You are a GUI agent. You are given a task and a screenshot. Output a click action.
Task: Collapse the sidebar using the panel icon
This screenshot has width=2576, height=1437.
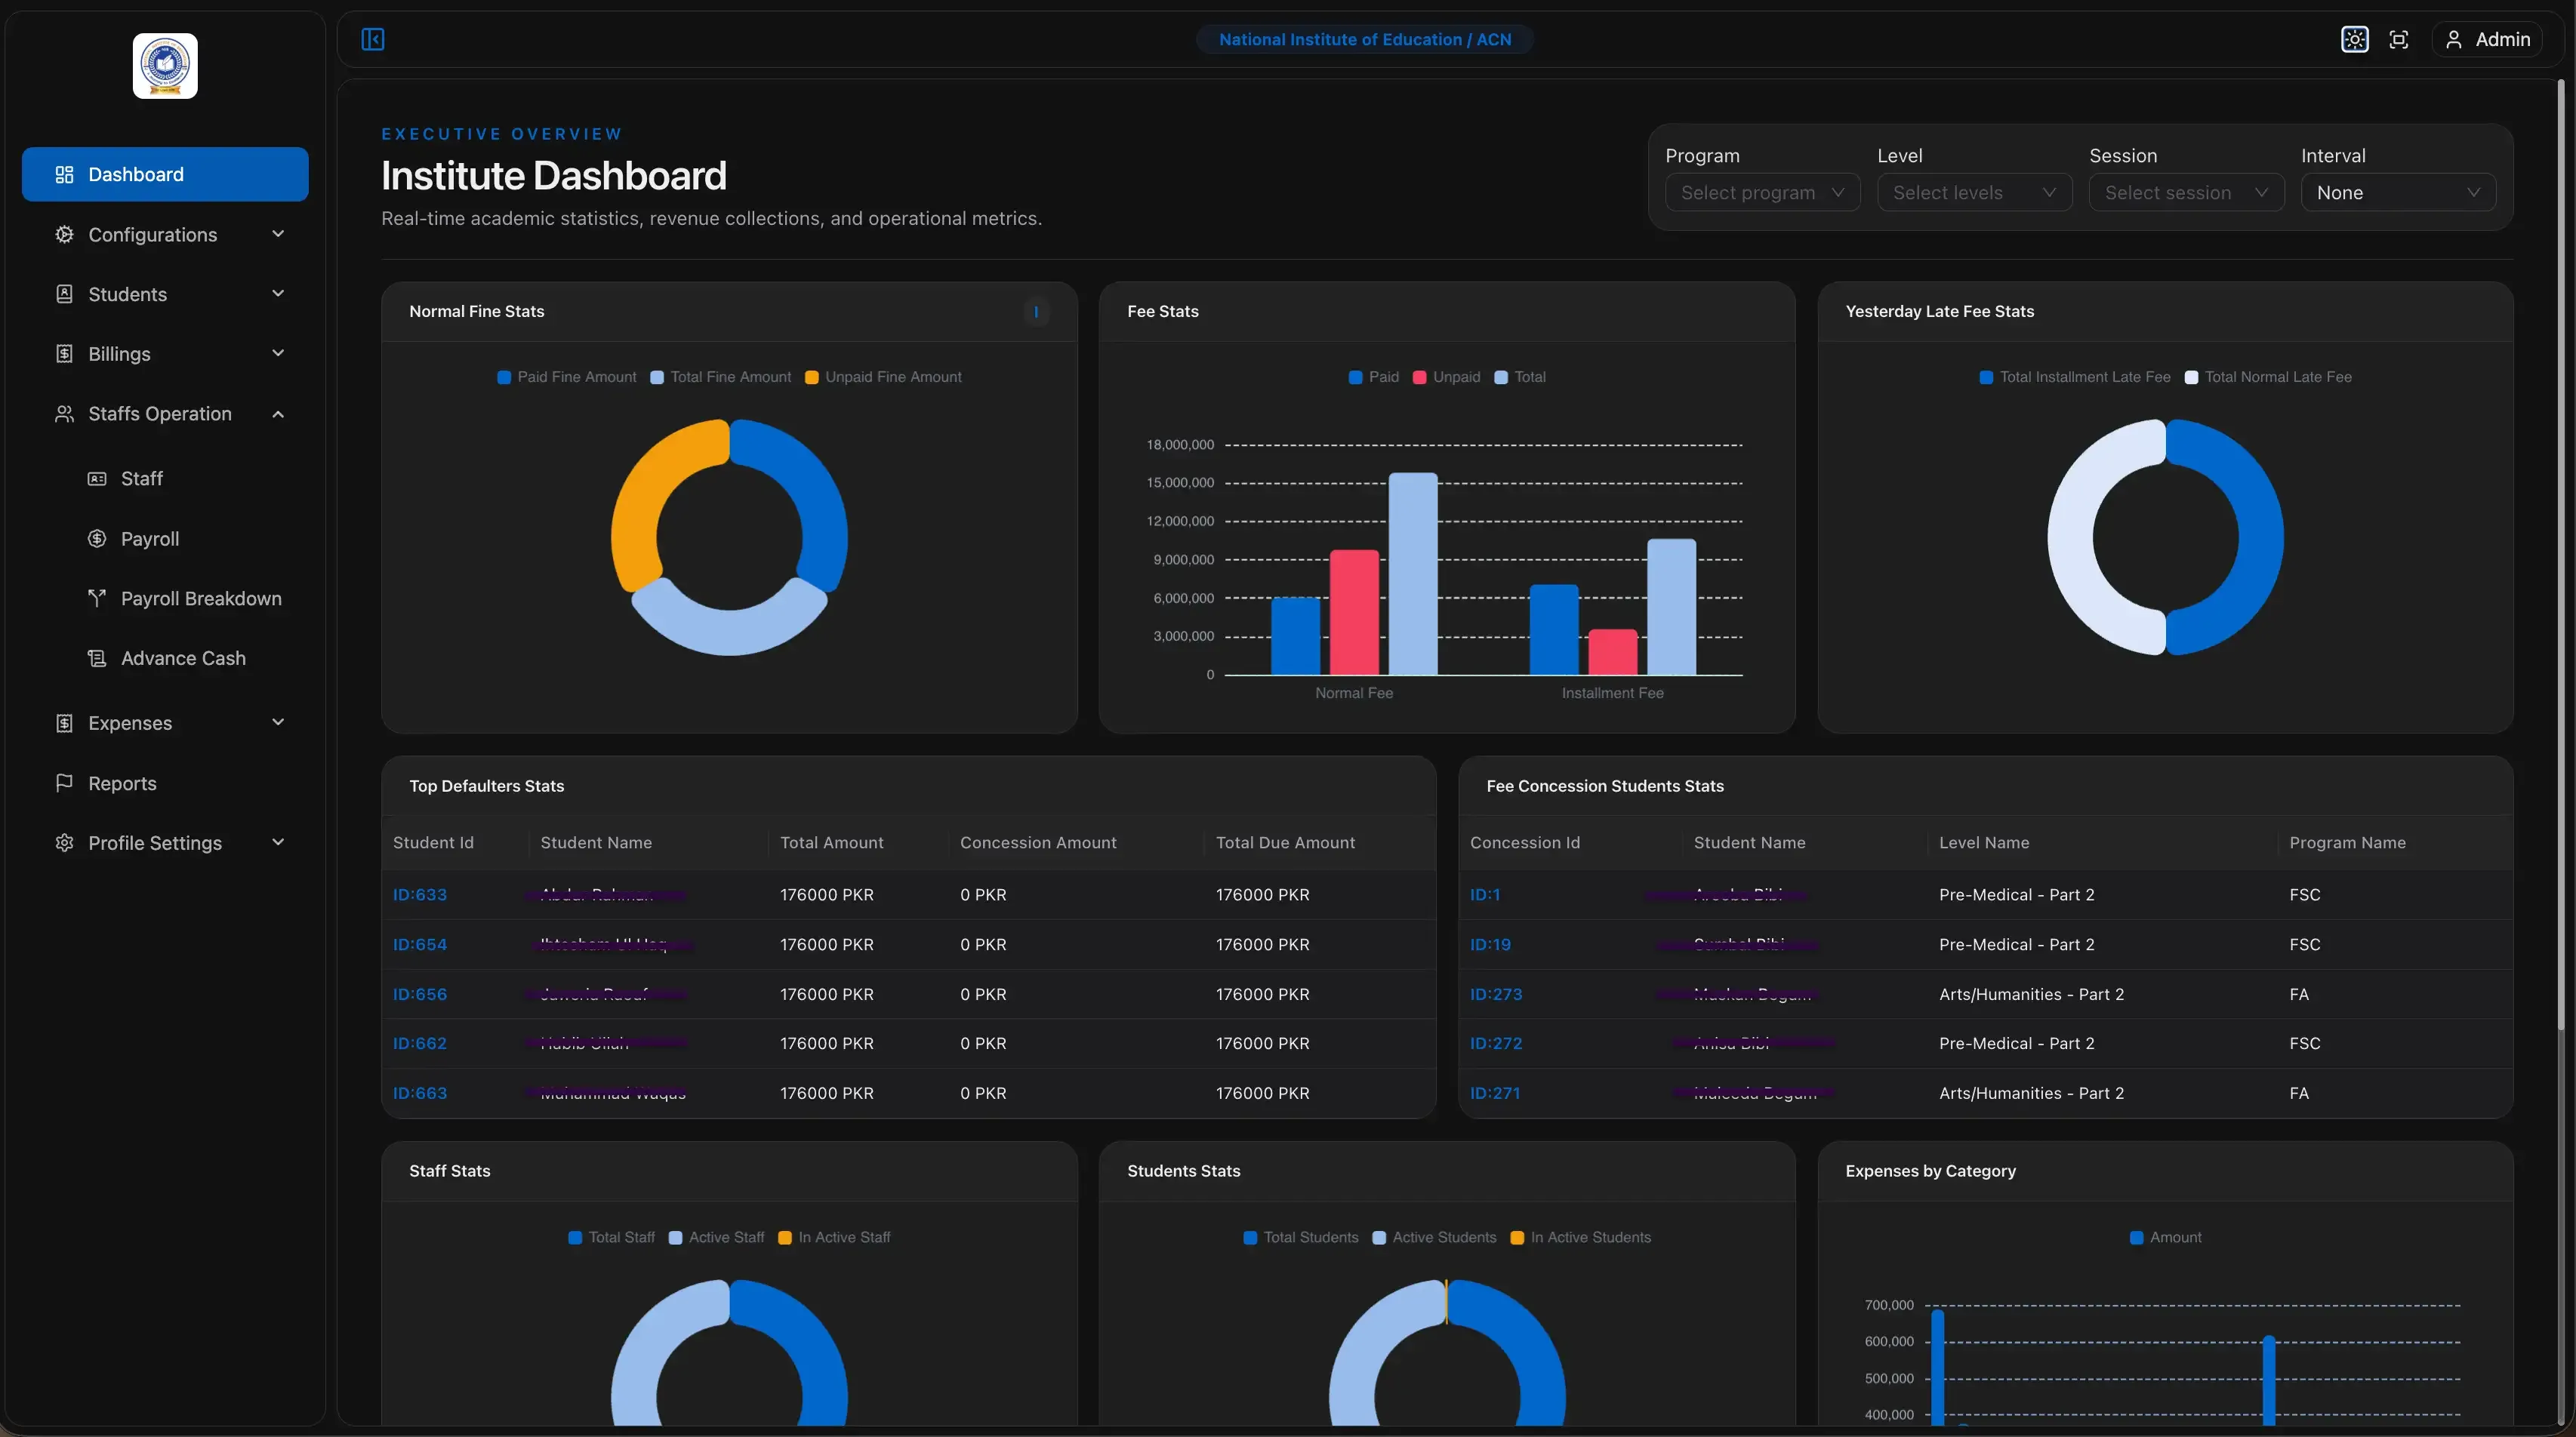point(373,39)
